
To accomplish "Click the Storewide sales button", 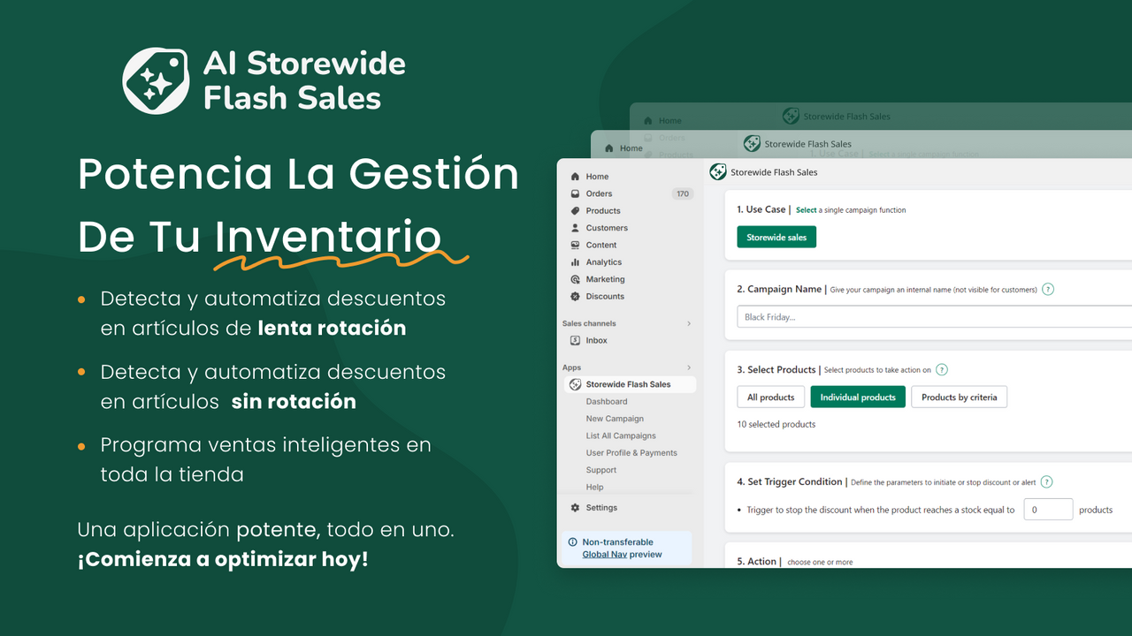I will 776,238.
